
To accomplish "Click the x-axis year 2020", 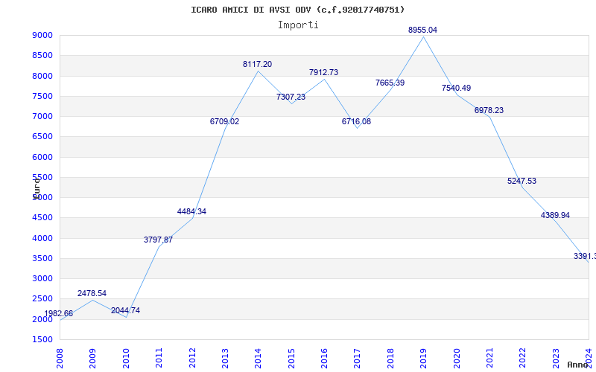I will 457,358.
